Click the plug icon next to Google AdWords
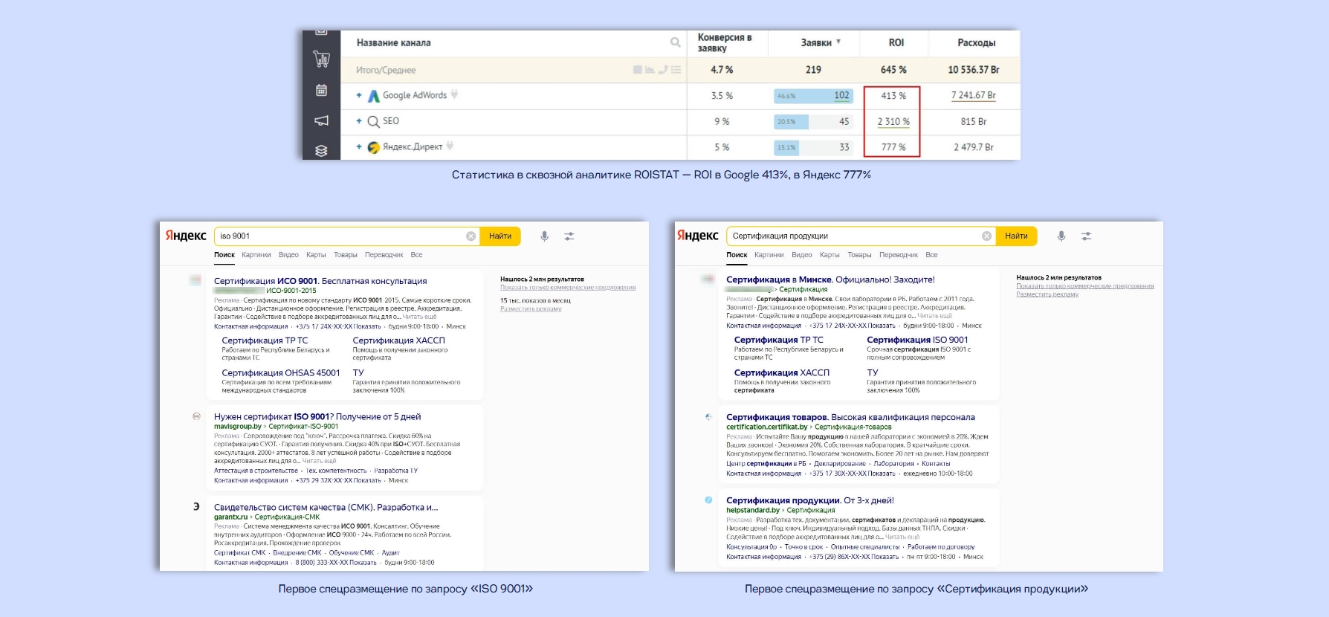 point(454,95)
